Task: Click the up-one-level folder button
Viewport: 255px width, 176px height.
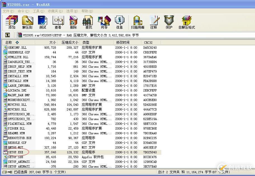Action: 8,35
